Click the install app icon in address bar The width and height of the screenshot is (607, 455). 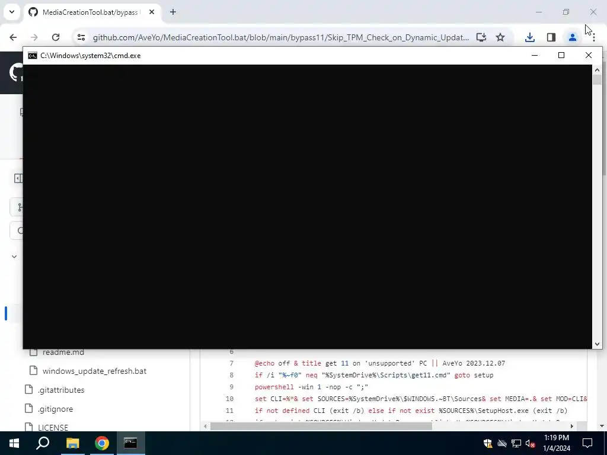[481, 37]
